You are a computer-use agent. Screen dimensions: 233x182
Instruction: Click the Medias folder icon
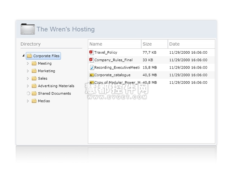point(34,101)
